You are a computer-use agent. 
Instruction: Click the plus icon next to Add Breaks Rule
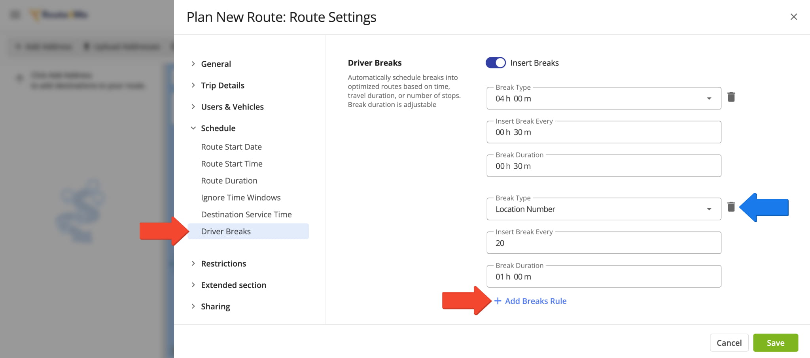pos(498,301)
